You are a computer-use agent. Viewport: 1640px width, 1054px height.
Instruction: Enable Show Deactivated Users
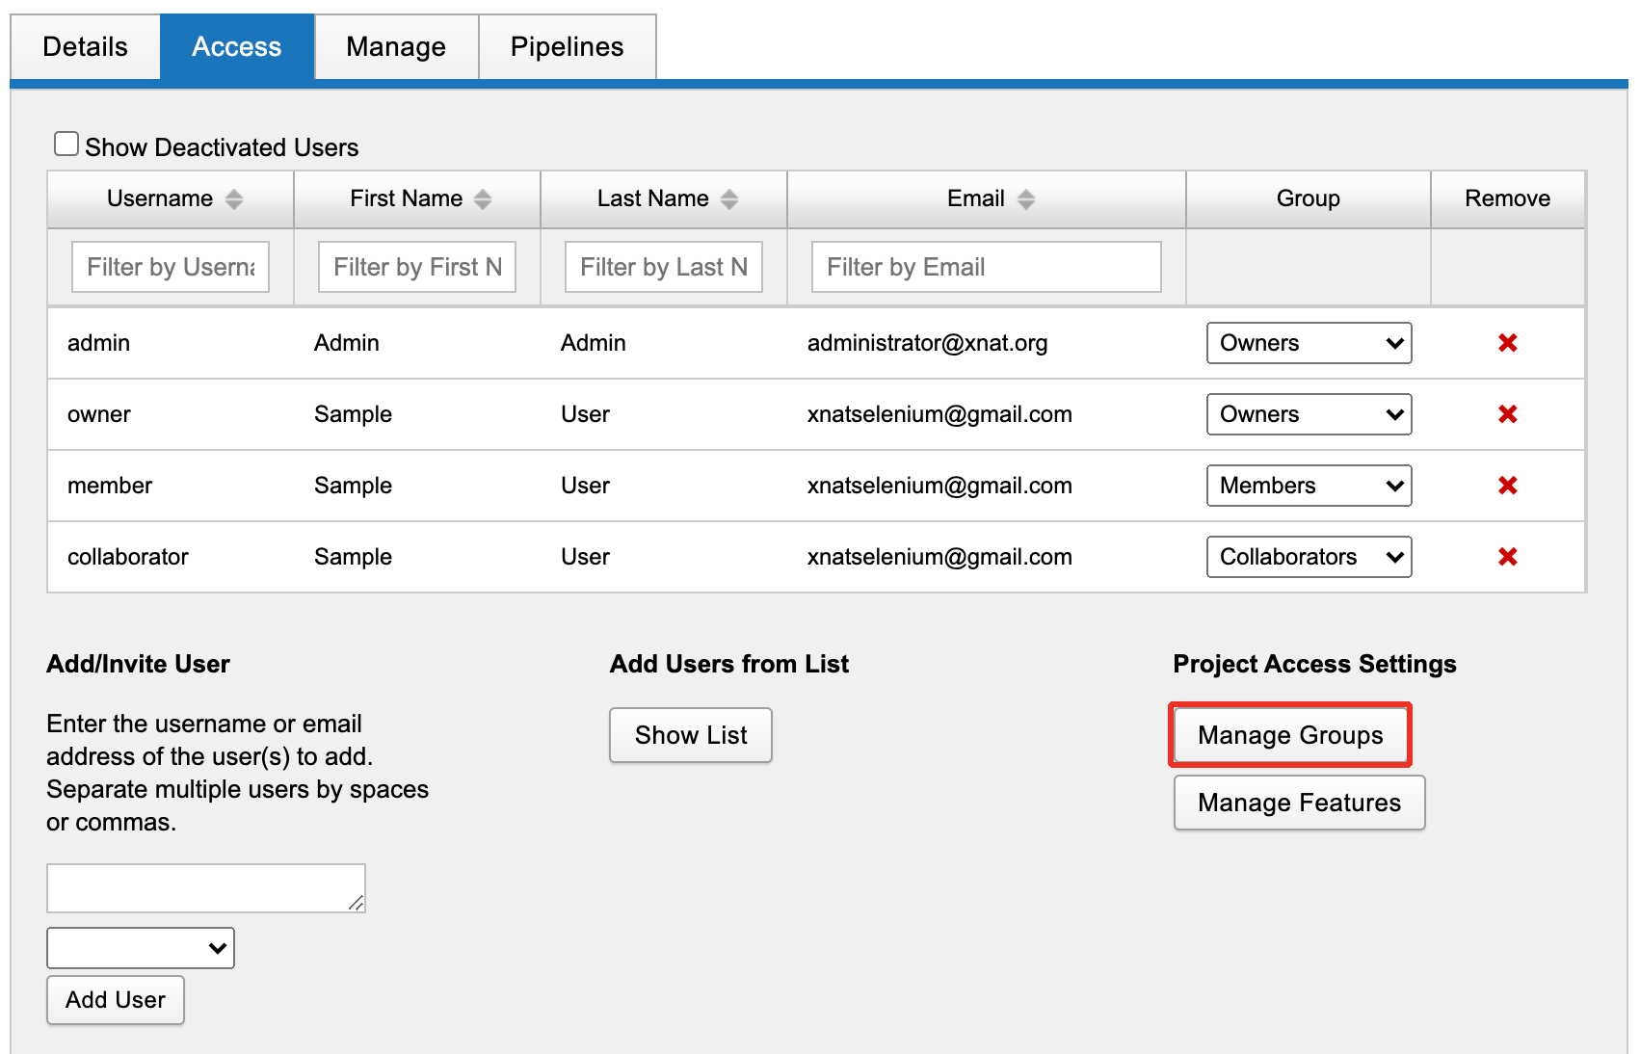(x=66, y=142)
